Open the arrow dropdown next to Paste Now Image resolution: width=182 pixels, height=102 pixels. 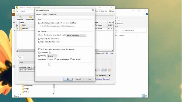(109, 76)
